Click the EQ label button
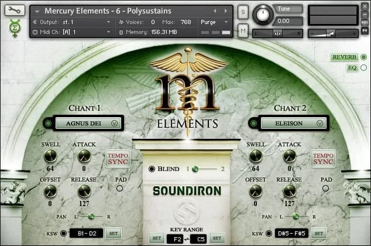Viewport: 371px width, 246px height. pos(352,68)
